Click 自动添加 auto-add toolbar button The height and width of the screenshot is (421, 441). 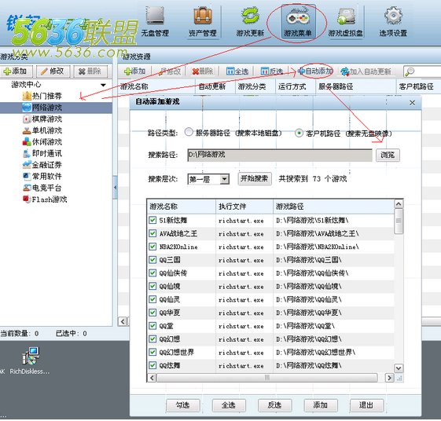click(x=315, y=71)
